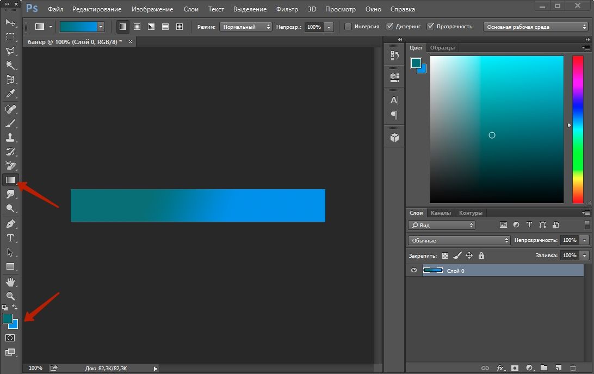Open the gradient picker dropdown arrow
The image size is (594, 374).
(x=101, y=27)
